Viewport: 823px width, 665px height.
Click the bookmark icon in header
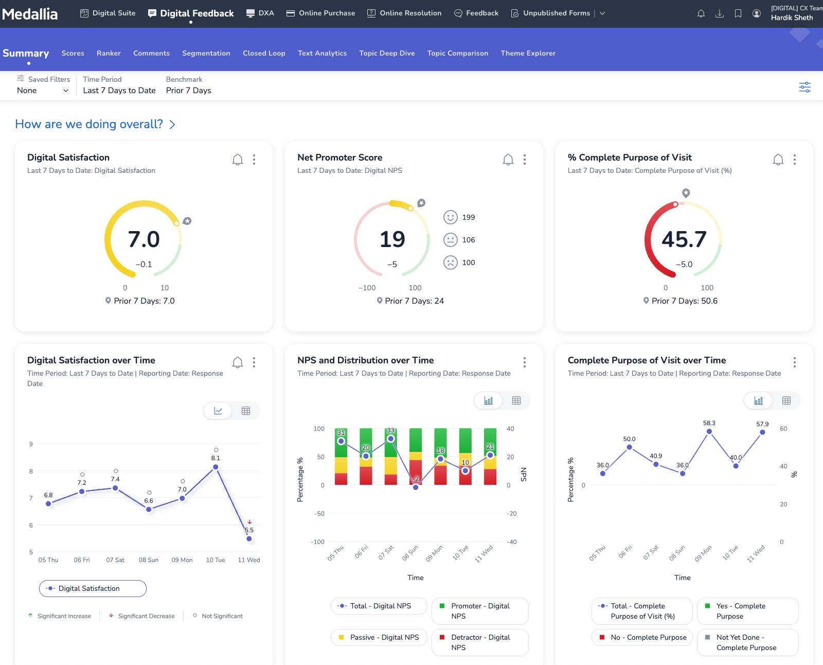(x=738, y=13)
